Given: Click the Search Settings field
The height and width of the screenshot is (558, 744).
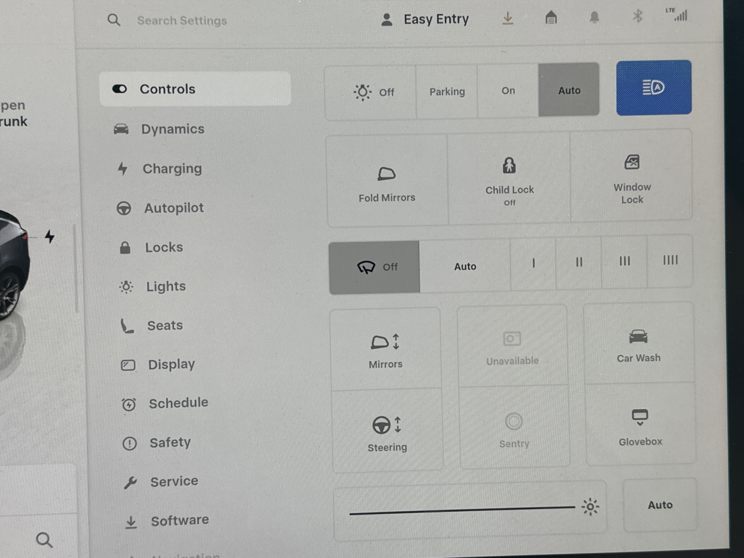Looking at the screenshot, I should point(181,20).
